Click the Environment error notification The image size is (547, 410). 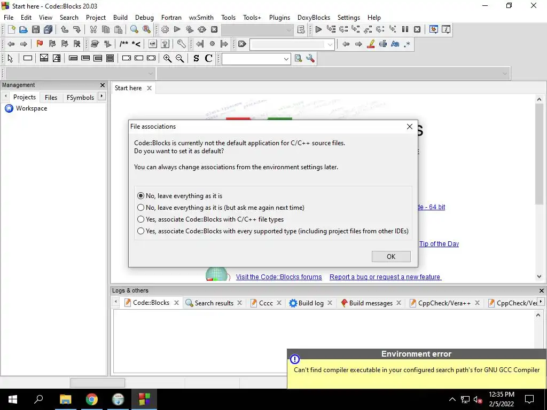[x=417, y=368]
